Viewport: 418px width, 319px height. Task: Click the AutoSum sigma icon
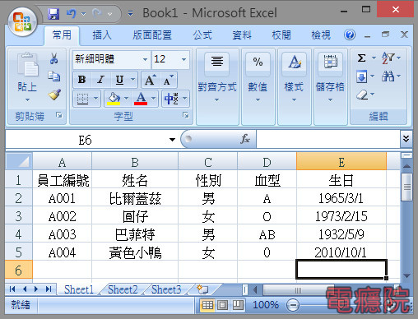pyautogui.click(x=361, y=58)
